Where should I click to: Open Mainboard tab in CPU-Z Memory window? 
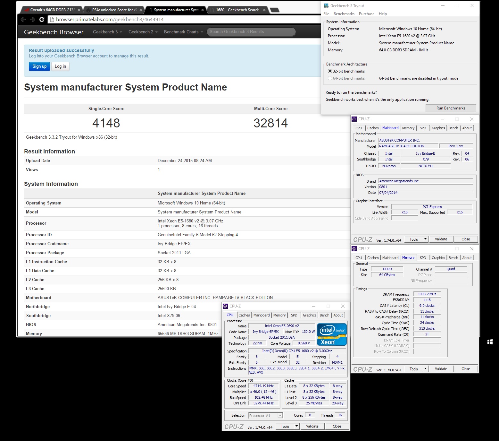coord(390,258)
